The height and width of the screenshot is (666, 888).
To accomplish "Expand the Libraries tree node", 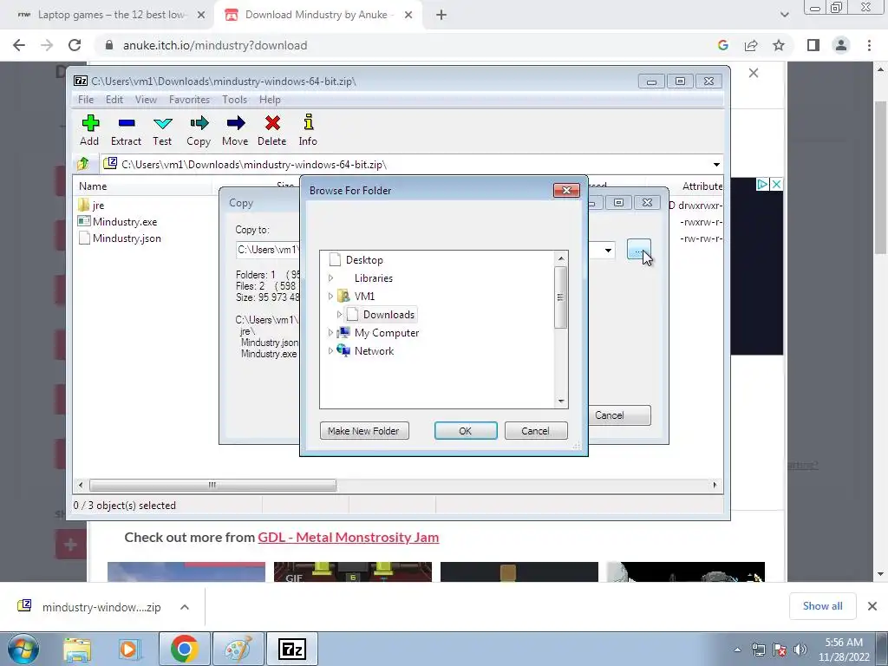I will pos(330,278).
